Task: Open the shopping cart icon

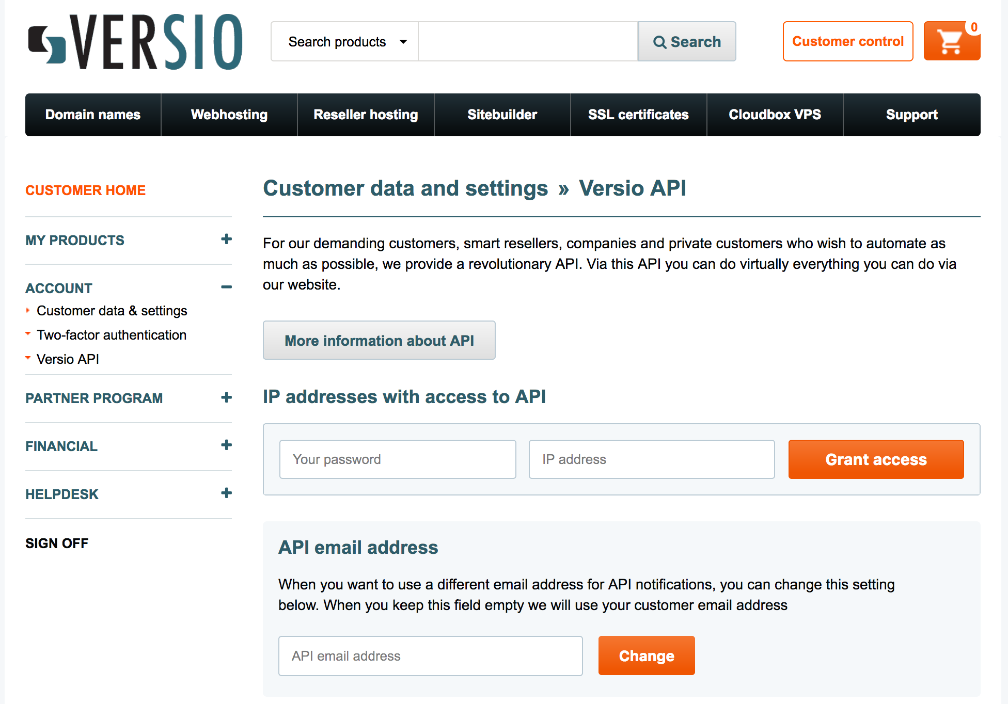Action: [952, 41]
